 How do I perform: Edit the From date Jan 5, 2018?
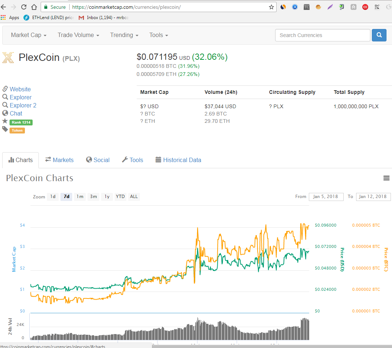tap(326, 197)
